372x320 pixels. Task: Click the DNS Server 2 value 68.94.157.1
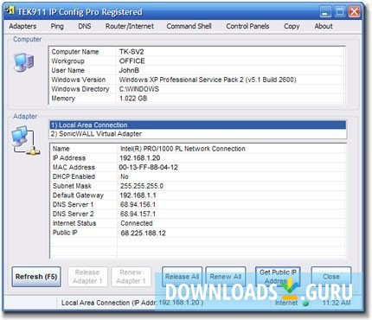pos(138,214)
